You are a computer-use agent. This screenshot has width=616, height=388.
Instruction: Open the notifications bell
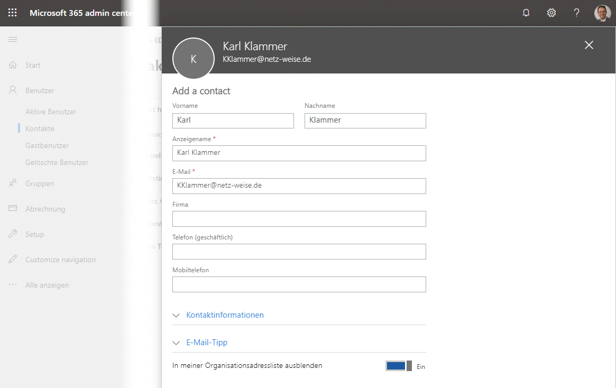[526, 13]
